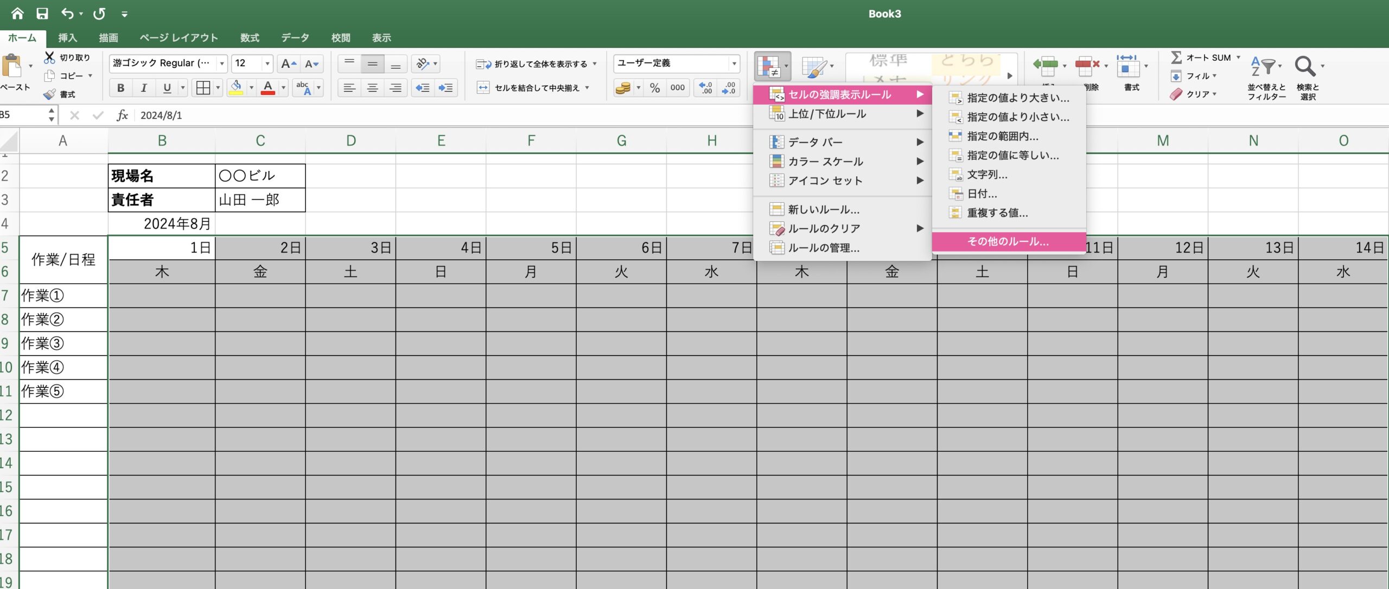Increase decimal places
Image resolution: width=1389 pixels, height=589 pixels.
[x=705, y=88]
